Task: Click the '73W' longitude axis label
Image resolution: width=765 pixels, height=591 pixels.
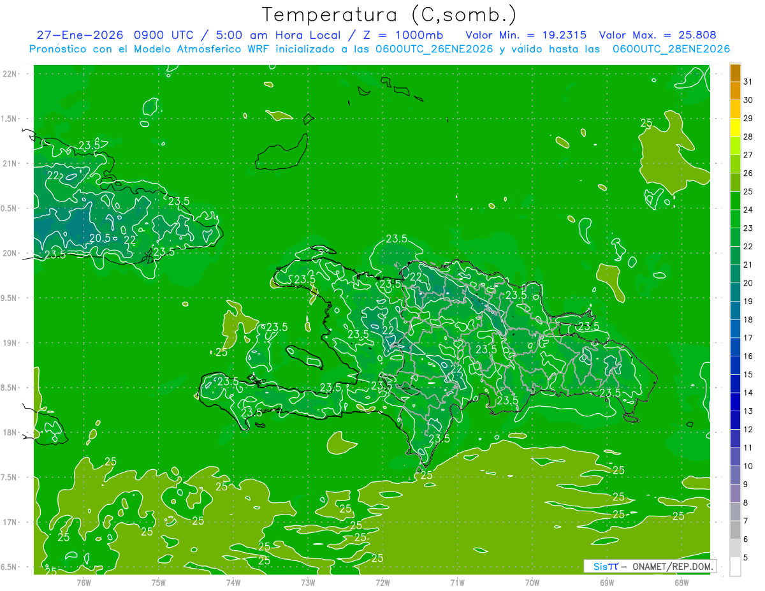Action: pos(308,582)
